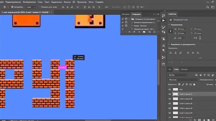Toggle checkmark for Операции по умолчанию set
The width and height of the screenshot is (216, 121).
[123, 19]
